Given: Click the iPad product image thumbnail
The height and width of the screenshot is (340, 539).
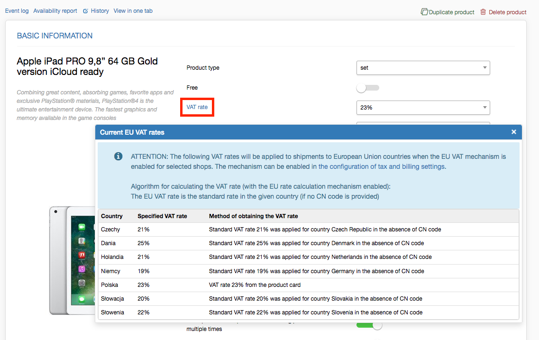Looking at the screenshot, I should [x=72, y=260].
